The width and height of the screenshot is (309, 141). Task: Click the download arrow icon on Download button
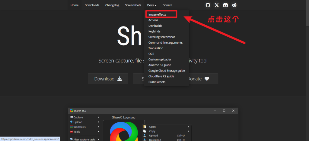[119, 79]
